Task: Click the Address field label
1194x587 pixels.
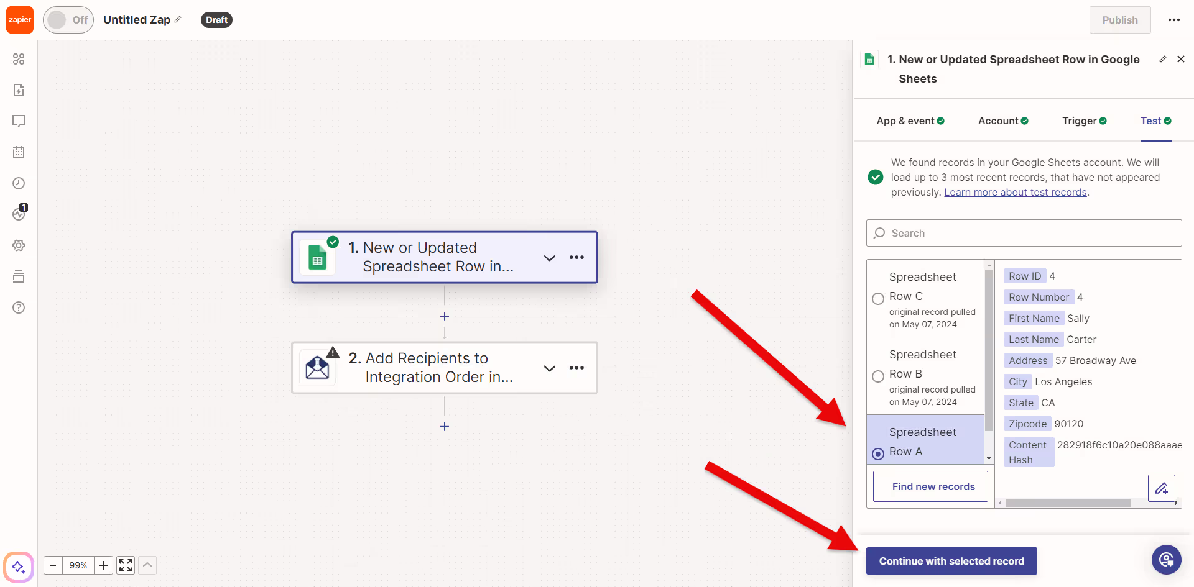Action: click(1028, 360)
